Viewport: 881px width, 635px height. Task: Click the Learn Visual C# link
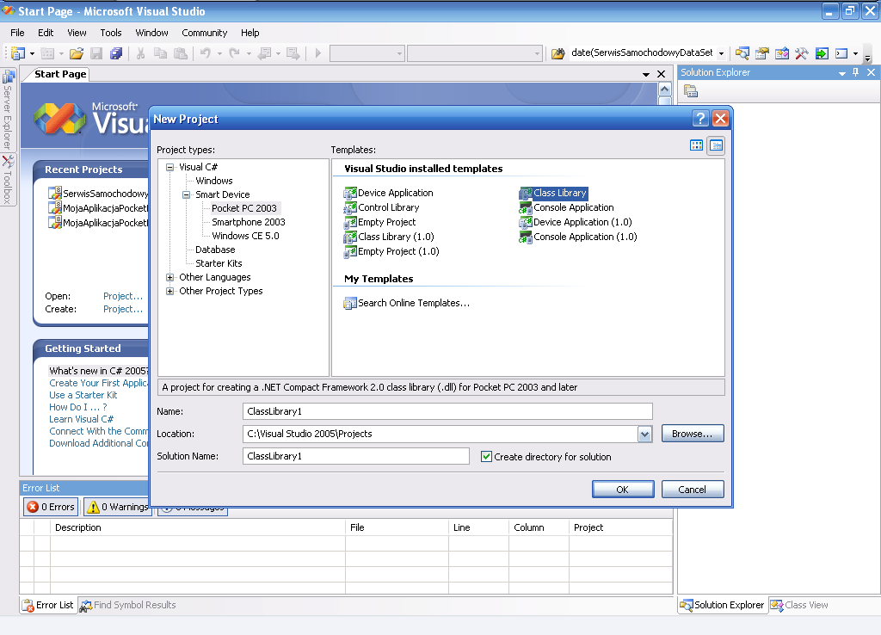[81, 419]
